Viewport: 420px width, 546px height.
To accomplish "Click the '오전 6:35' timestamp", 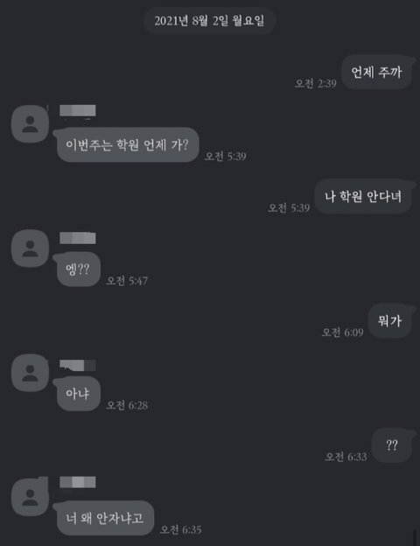I will click(x=181, y=529).
